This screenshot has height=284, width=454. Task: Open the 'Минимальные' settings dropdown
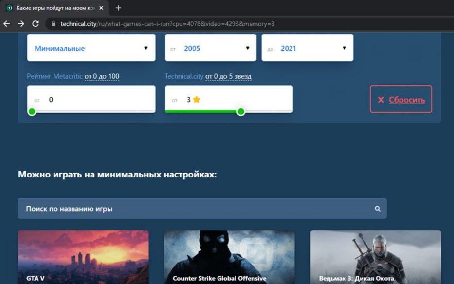(91, 48)
